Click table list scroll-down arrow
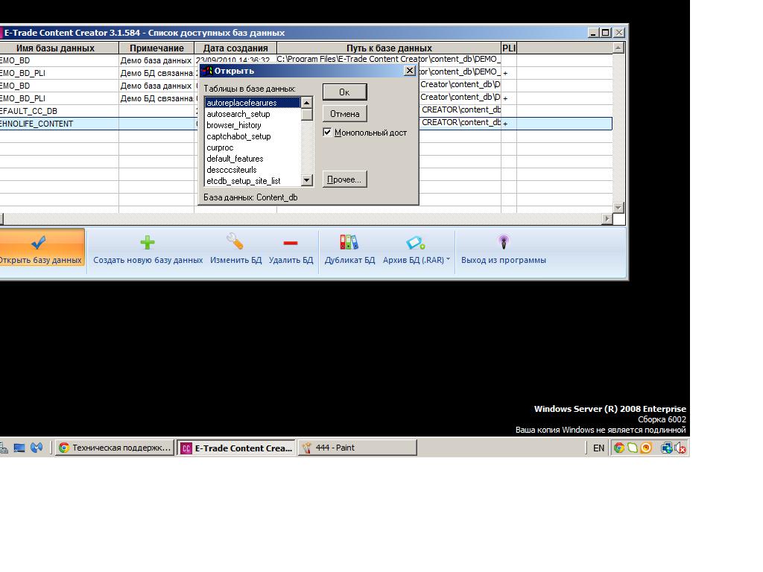 point(306,180)
